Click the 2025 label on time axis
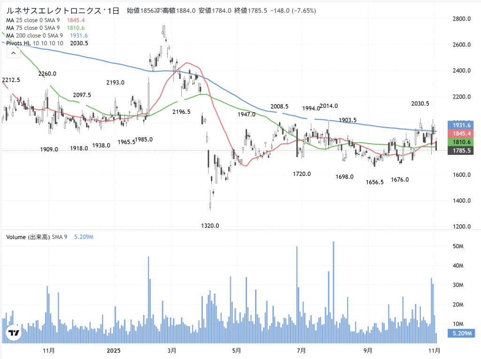The height and width of the screenshot is (359, 481). pos(114,350)
